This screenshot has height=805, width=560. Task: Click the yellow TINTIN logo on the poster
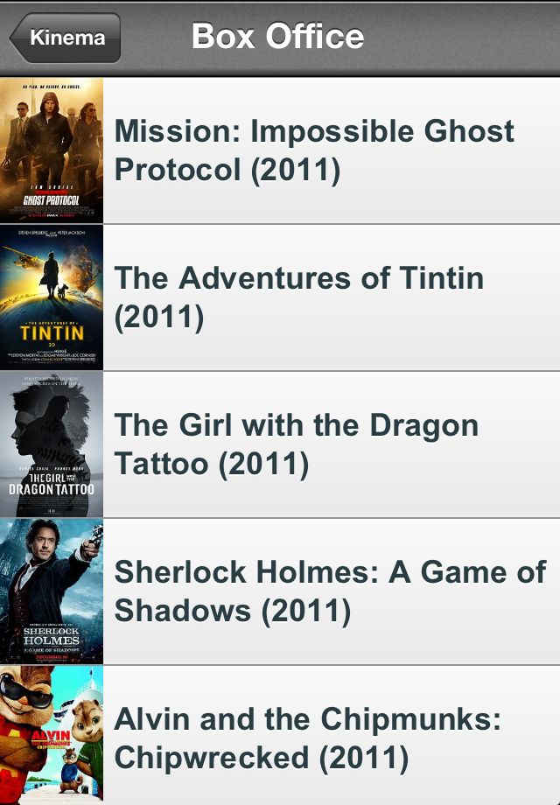(x=52, y=332)
